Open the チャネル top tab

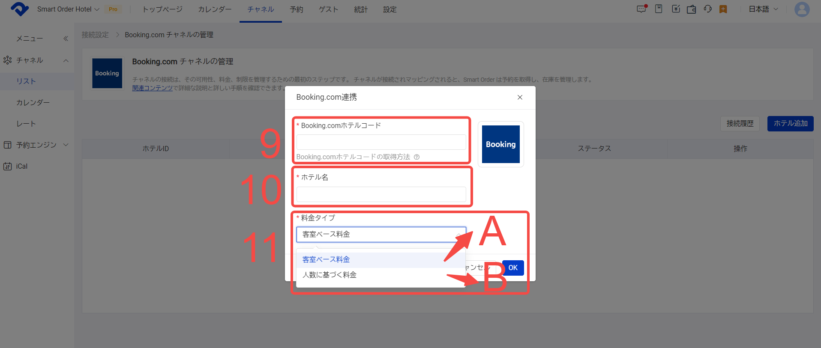click(261, 9)
